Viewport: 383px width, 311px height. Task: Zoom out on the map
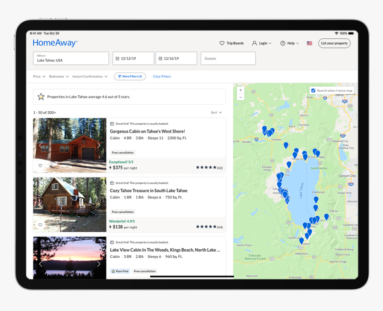tap(240, 97)
